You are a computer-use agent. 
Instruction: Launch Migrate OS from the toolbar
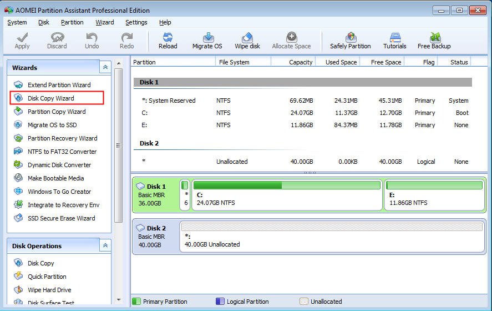click(207, 41)
